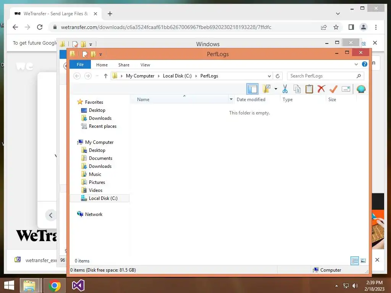Sort by Date modified column
This screenshot has width=391, height=293.
[x=257, y=100]
